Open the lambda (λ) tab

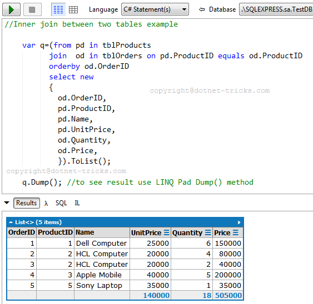pos(46,203)
